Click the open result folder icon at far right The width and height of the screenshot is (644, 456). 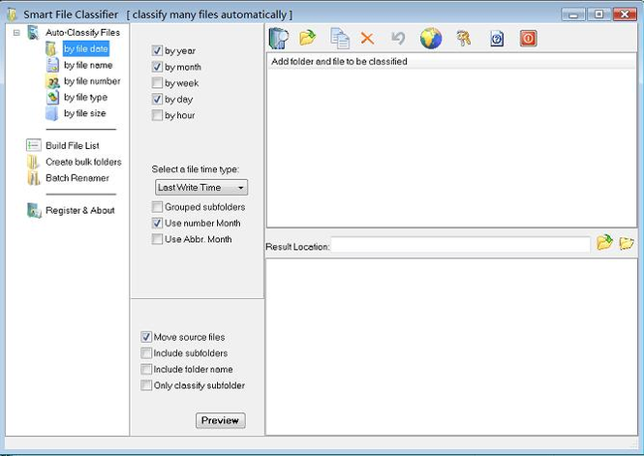[x=627, y=243]
